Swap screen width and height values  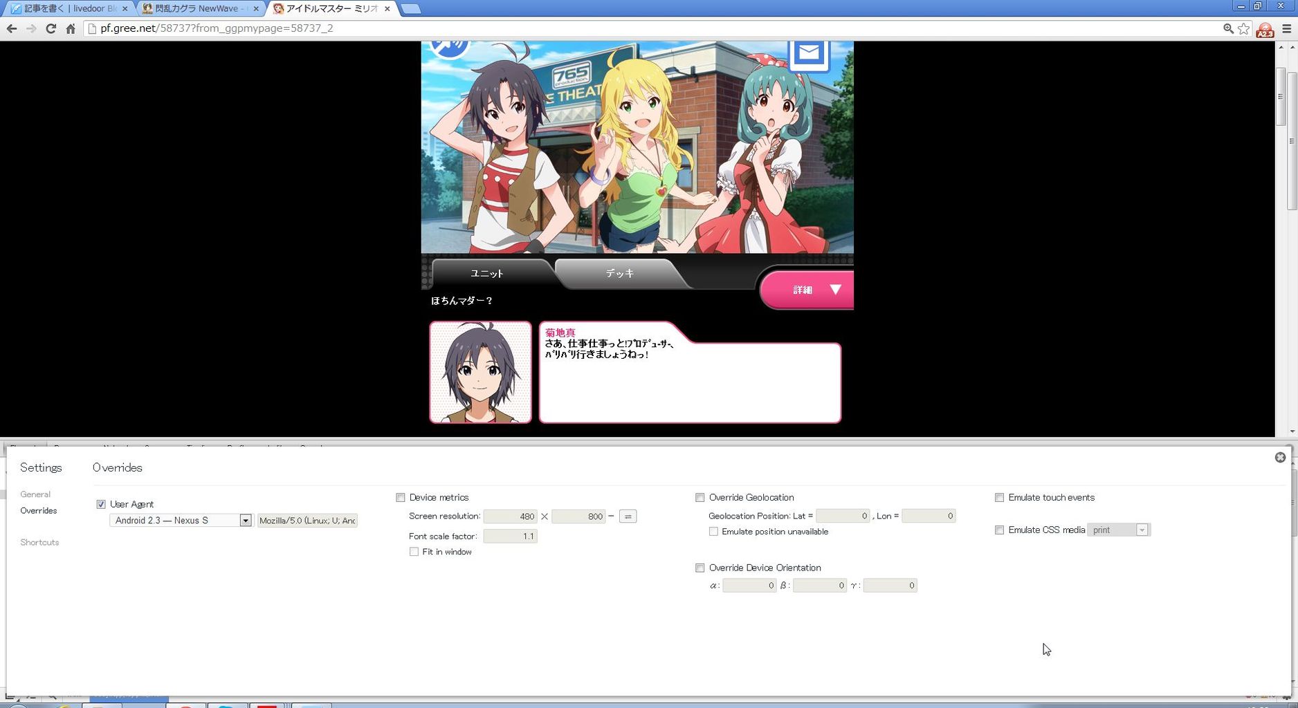tap(628, 516)
